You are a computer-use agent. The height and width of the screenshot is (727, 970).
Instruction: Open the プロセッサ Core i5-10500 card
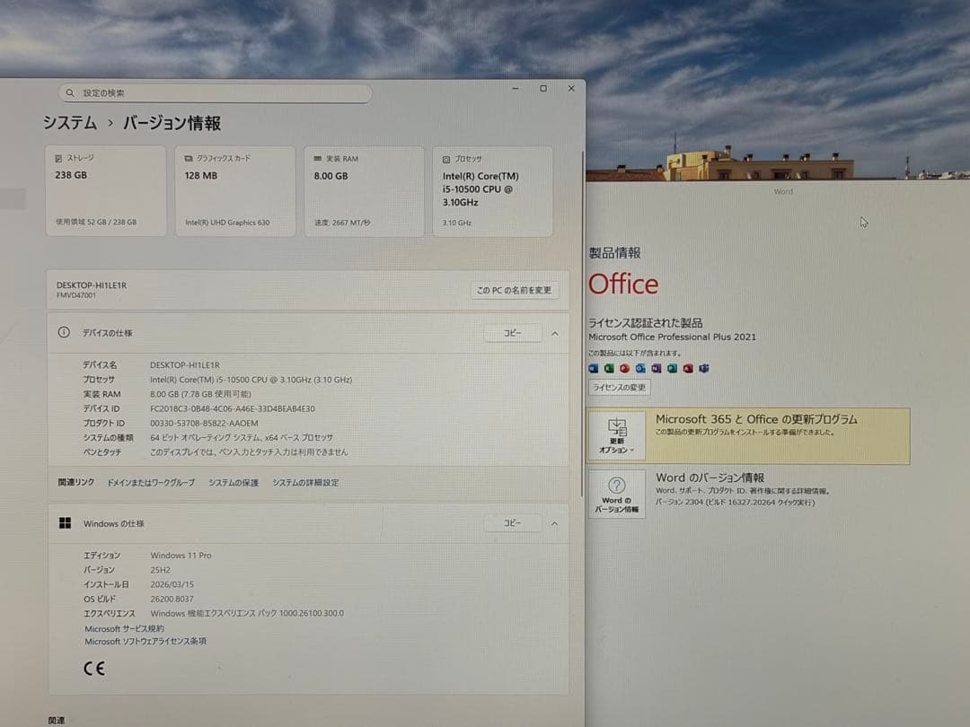[493, 192]
